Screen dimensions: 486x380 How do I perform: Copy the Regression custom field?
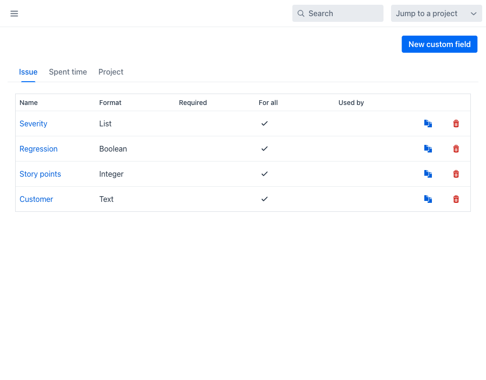pos(428,149)
